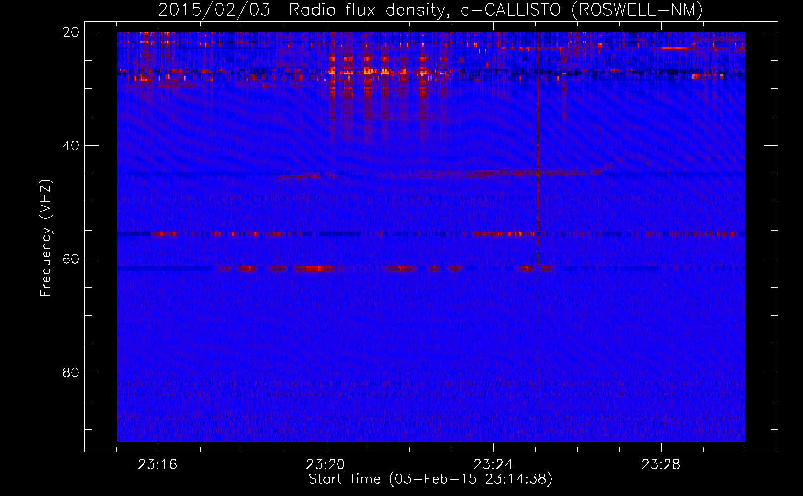Click the time tick label "23:24"

click(x=493, y=465)
